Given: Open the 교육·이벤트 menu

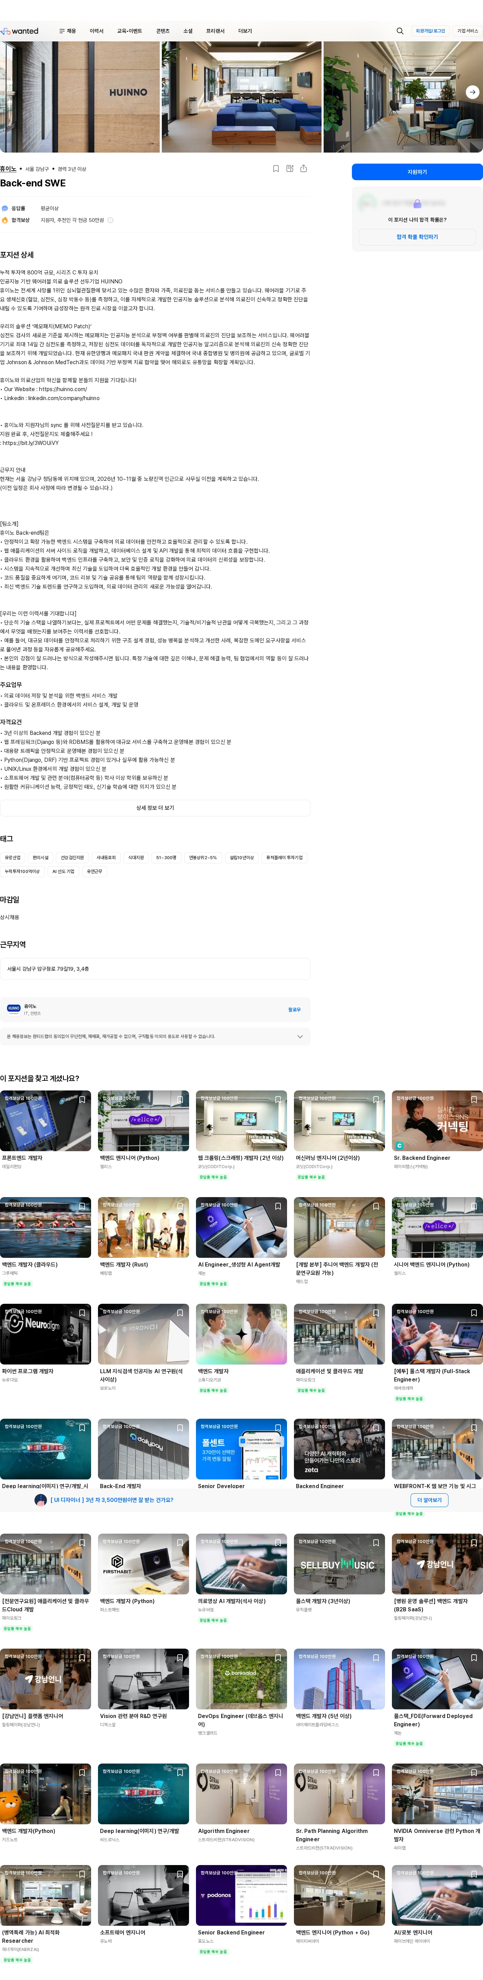Looking at the screenshot, I should 129,31.
